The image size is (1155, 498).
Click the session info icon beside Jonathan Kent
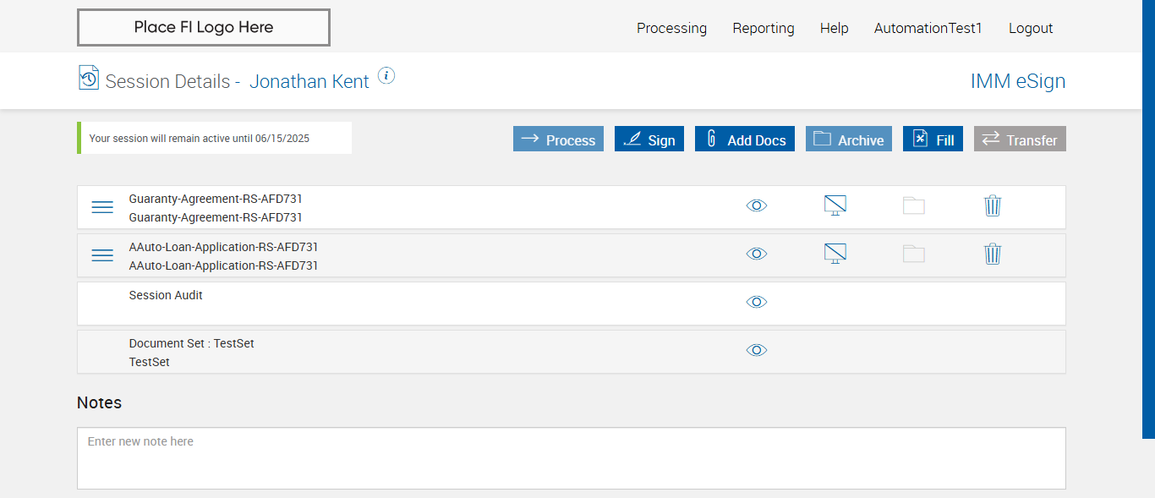click(x=386, y=76)
